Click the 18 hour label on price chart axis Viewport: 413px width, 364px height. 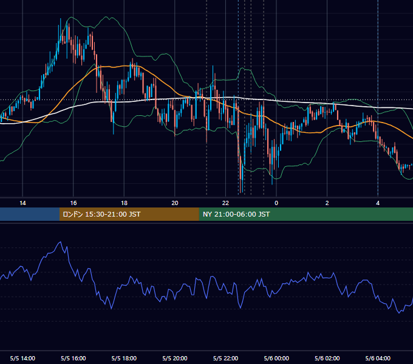[x=124, y=203]
